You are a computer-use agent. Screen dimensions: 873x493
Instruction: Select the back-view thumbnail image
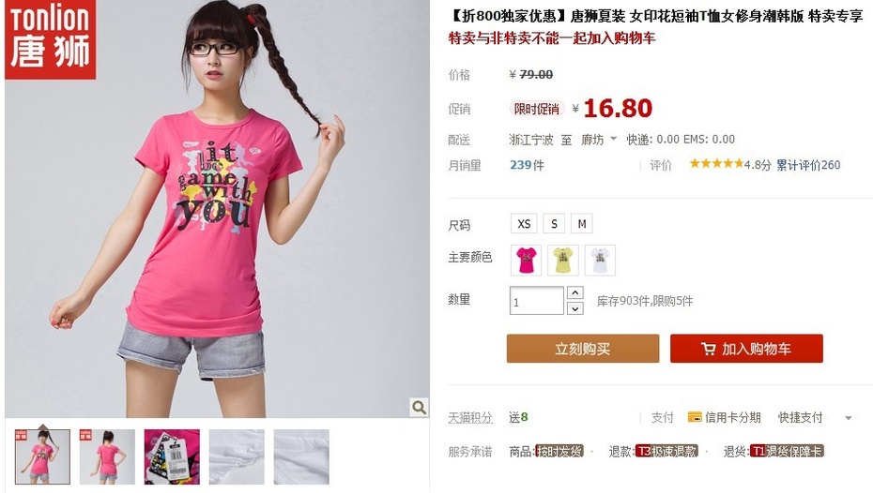point(107,456)
